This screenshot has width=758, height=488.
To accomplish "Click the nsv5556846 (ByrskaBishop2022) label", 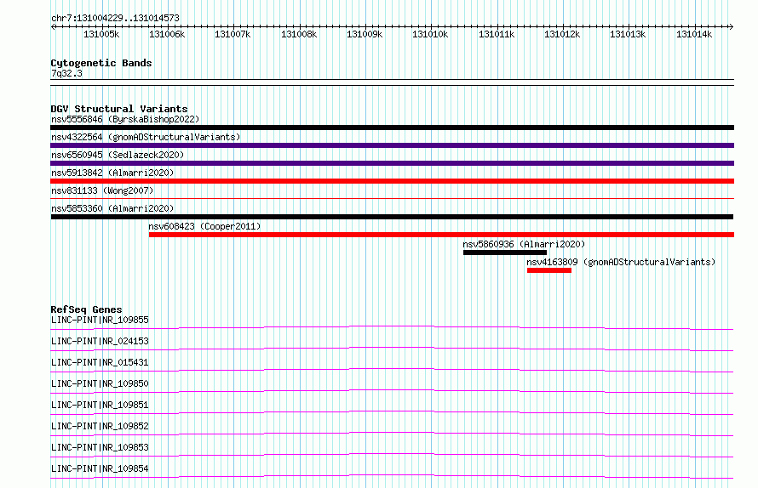I will click(x=125, y=119).
